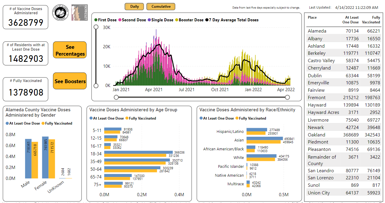Click the left handle of date range slider

pyautogui.click(x=116, y=97)
